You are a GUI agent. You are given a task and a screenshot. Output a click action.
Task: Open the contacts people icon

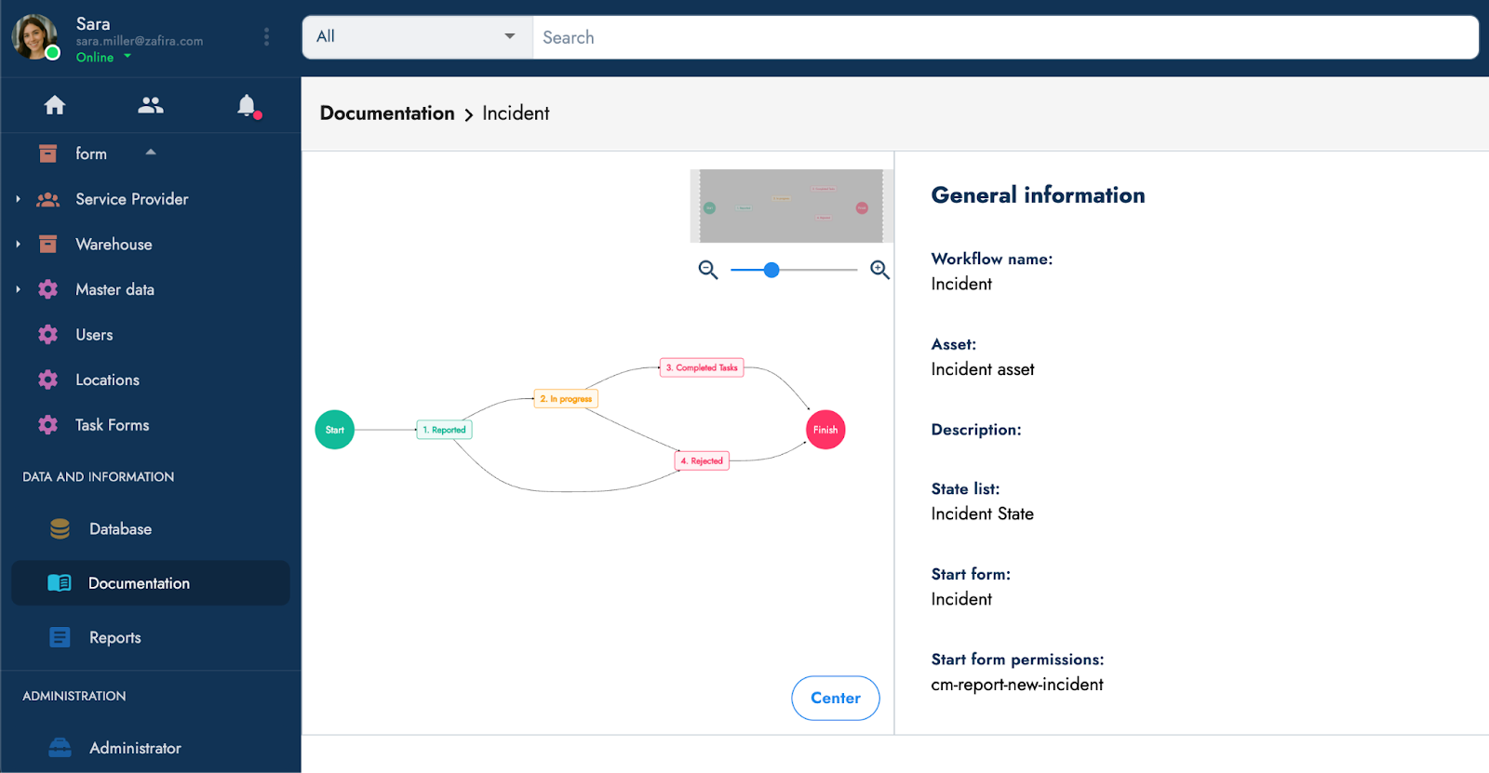coord(151,105)
